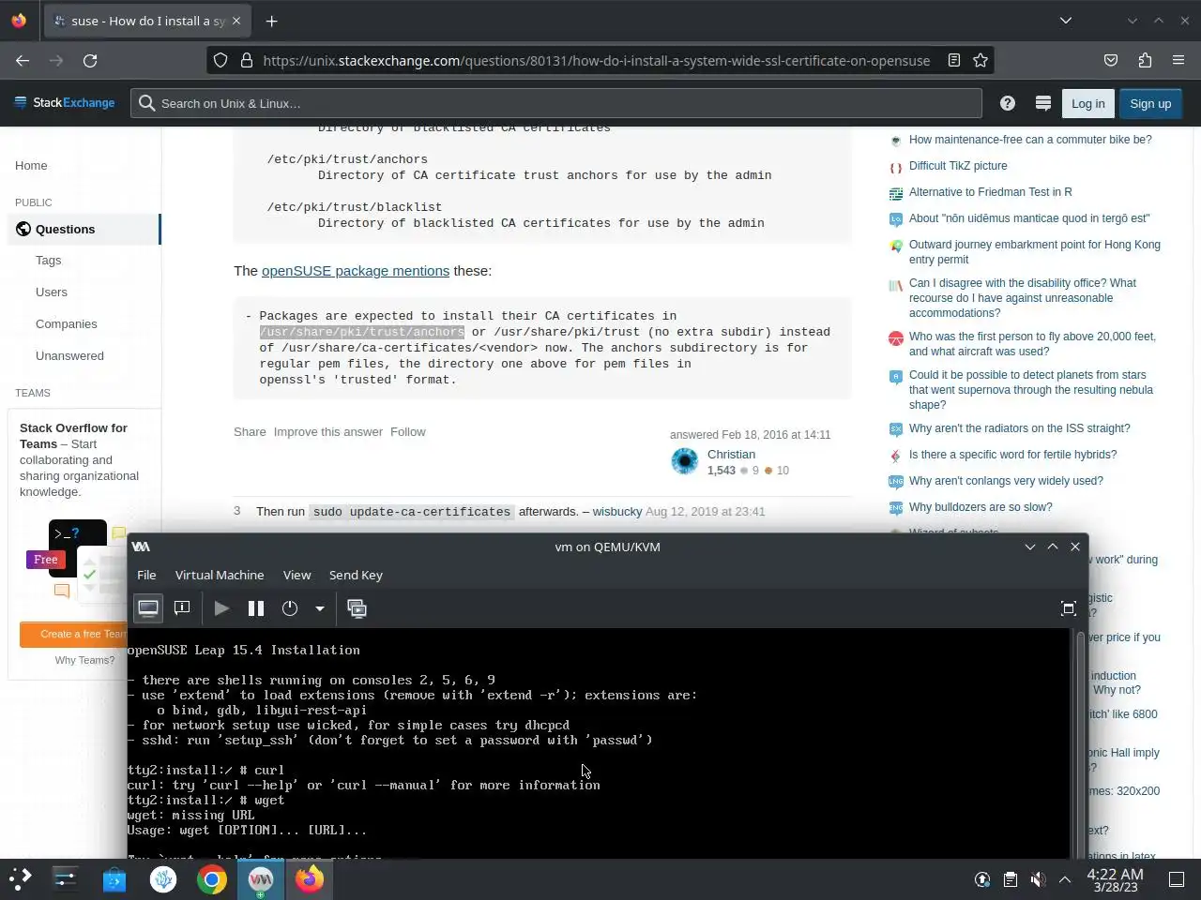
Task: Toggle muted volume in system tray
Action: [x=1038, y=879]
